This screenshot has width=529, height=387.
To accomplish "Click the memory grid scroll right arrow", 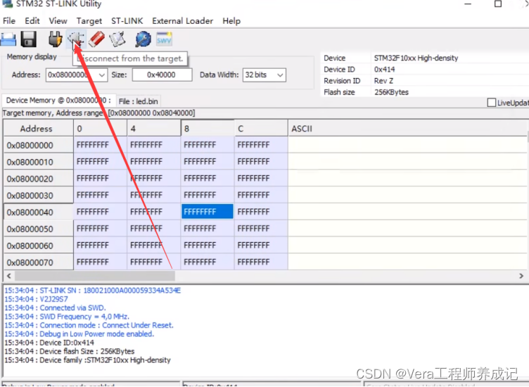I will tap(521, 276).
